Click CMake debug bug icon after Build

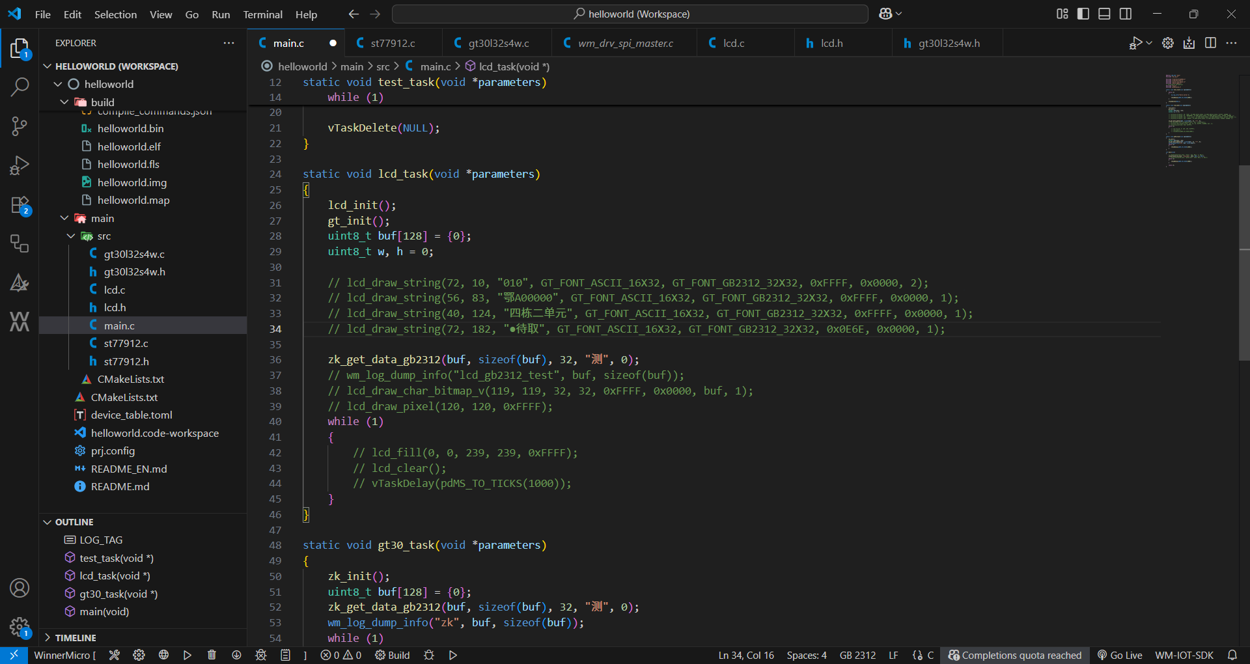click(x=429, y=655)
